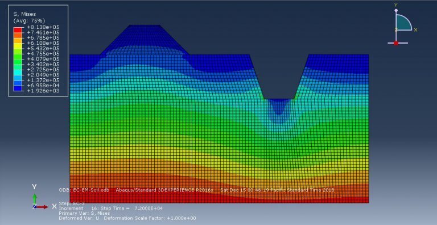Click legend value +2.725e+05
The image size is (437, 225).
pos(43,70)
